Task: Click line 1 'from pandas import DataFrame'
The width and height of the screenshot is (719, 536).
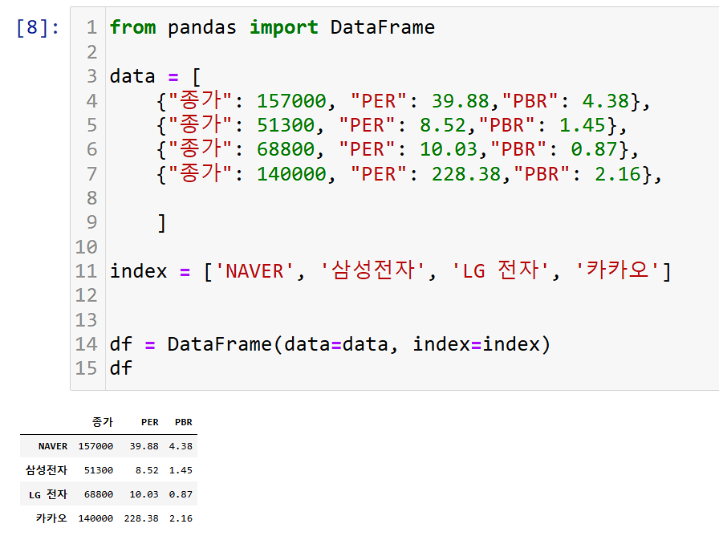Action: (x=272, y=27)
